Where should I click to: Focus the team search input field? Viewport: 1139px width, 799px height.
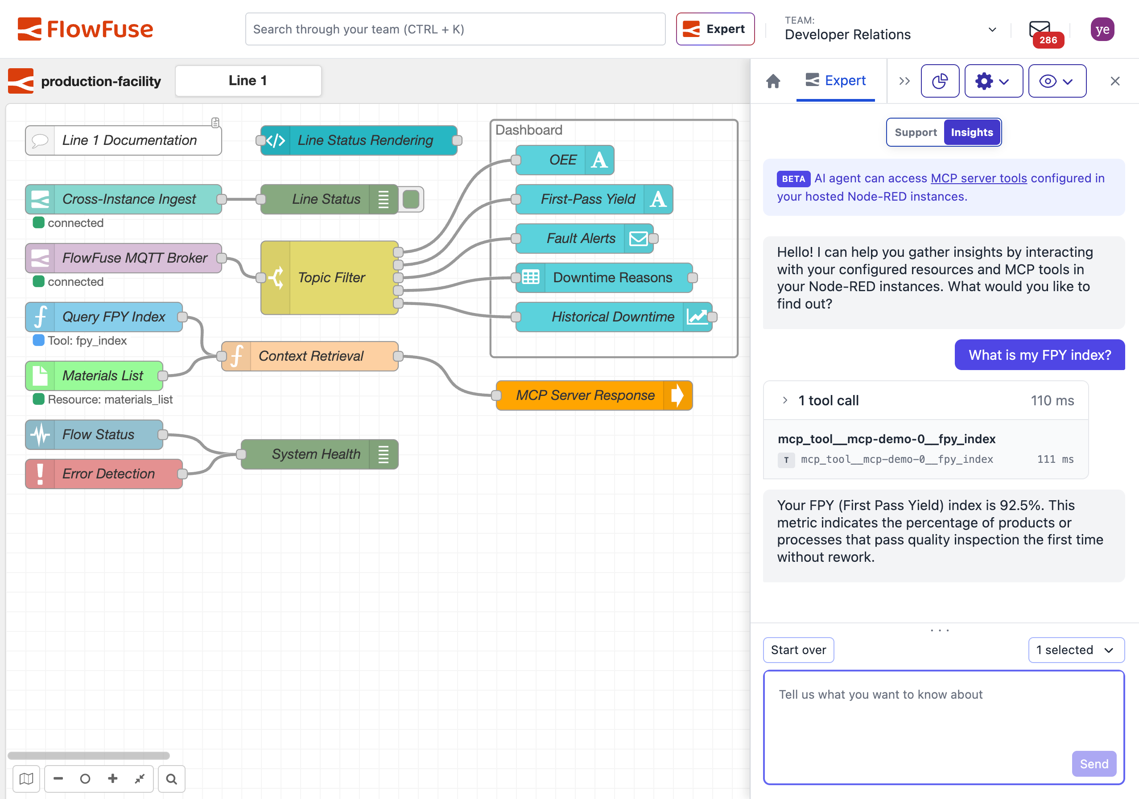tap(455, 29)
